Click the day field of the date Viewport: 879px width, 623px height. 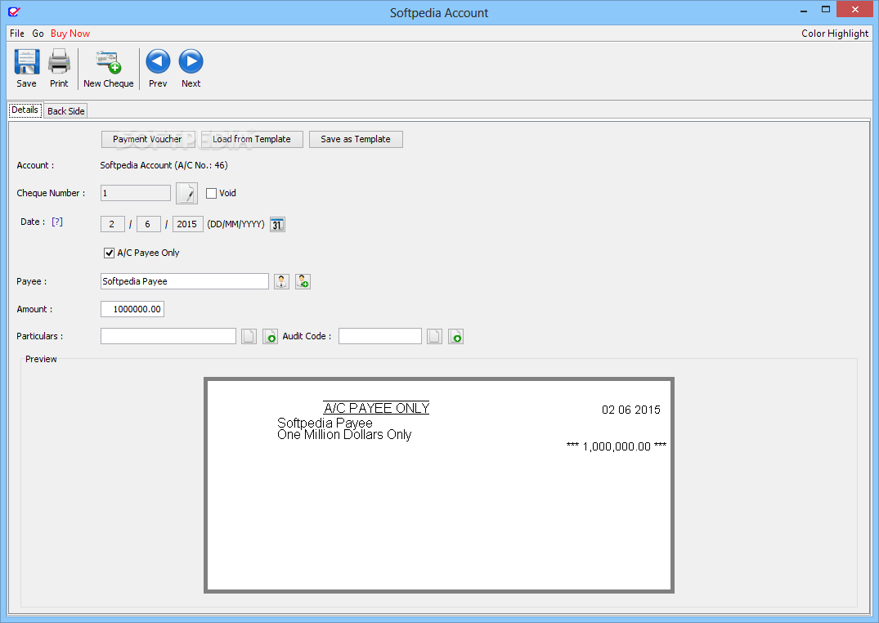coord(113,224)
